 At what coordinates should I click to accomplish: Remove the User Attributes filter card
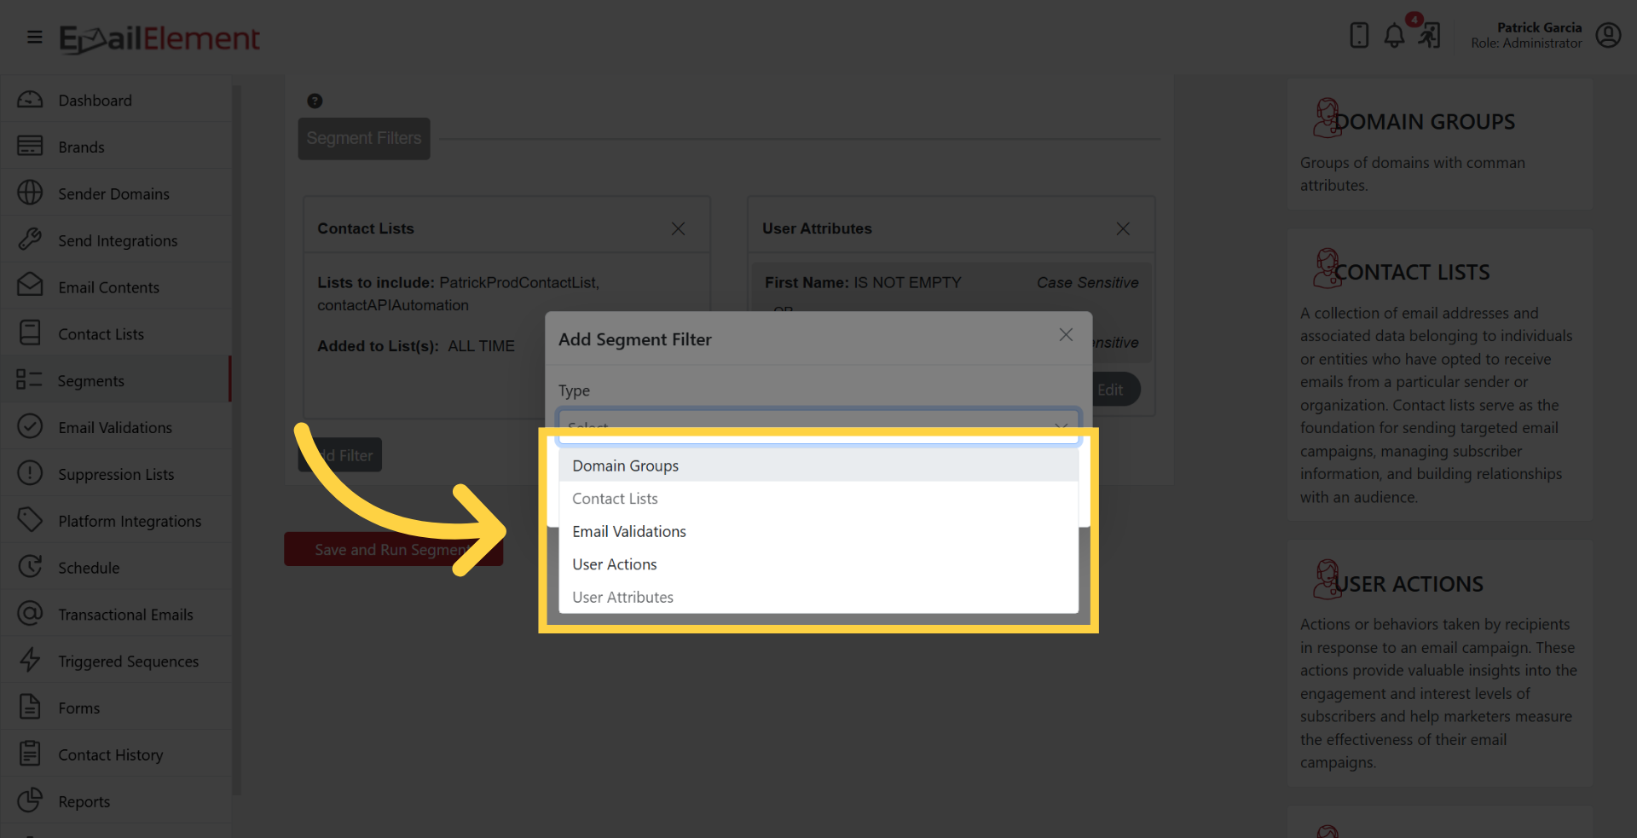[1123, 228]
